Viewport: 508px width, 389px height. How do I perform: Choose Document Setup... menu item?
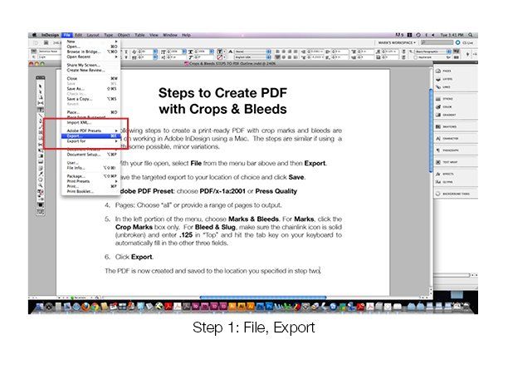coord(91,155)
